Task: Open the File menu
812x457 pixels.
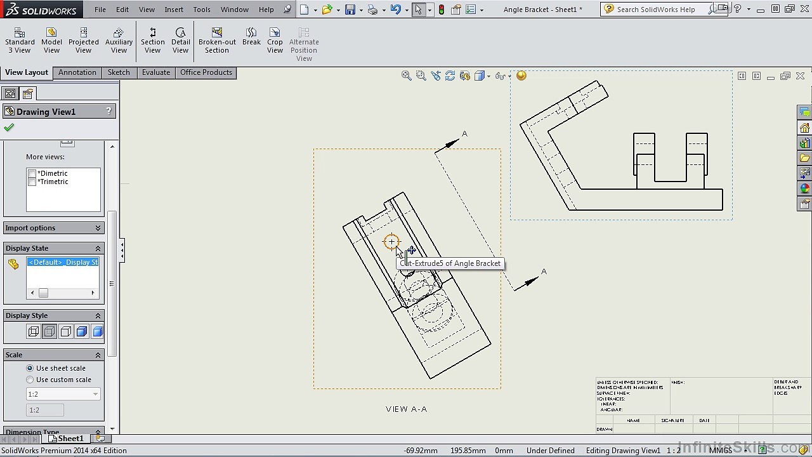Action: coord(100,10)
